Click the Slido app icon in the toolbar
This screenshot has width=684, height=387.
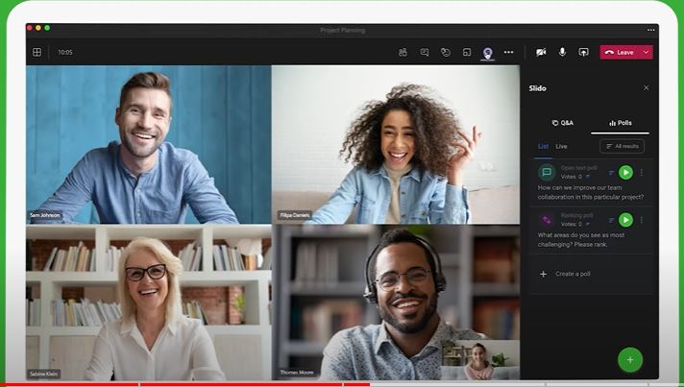tap(487, 52)
